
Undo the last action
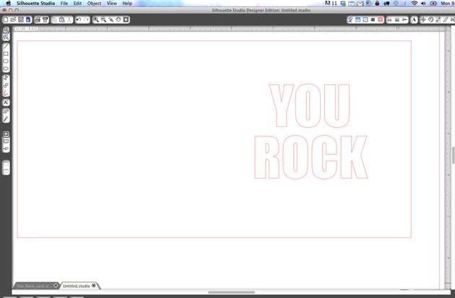click(x=79, y=19)
